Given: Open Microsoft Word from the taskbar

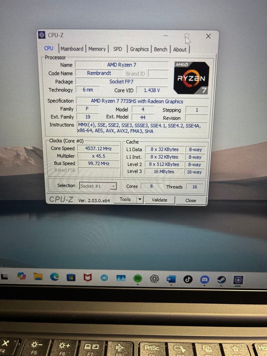Looking at the screenshot, I should (171, 279).
